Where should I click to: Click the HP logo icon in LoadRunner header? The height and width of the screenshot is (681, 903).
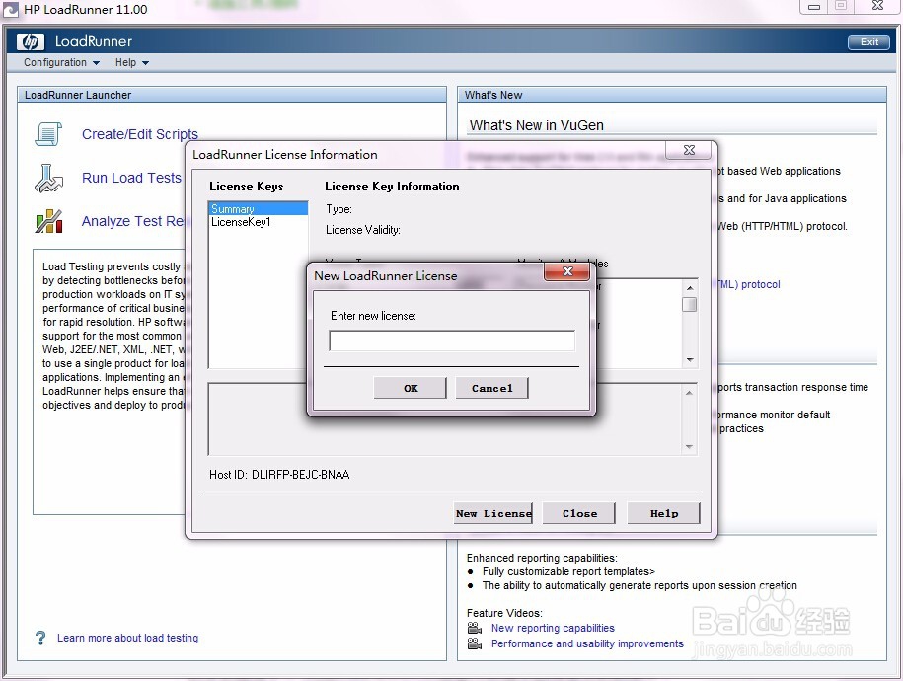31,41
